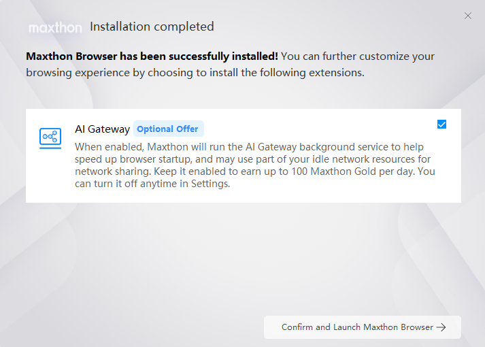Viewport: 485px width, 347px height.
Task: Click the AI Gateway description paragraph
Action: pyautogui.click(x=255, y=165)
